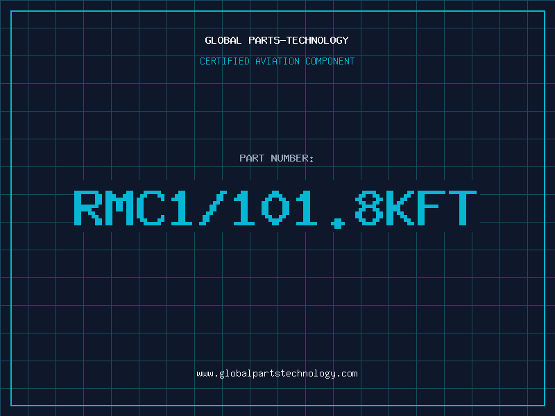Click the decimal point in the part number

[338, 223]
